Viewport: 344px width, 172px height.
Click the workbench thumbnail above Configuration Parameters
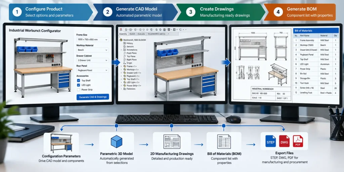coord(61,143)
